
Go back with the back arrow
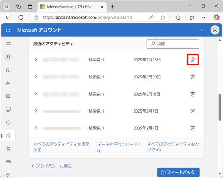coord(8,17)
